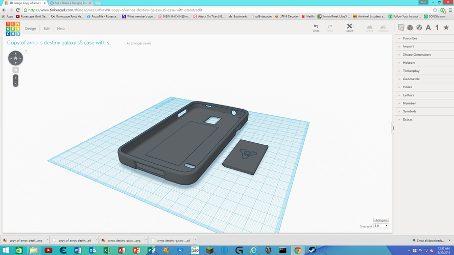Image resolution: width=454 pixels, height=255 pixels.
Task: Click the Group shapes icon
Action: [369, 28]
